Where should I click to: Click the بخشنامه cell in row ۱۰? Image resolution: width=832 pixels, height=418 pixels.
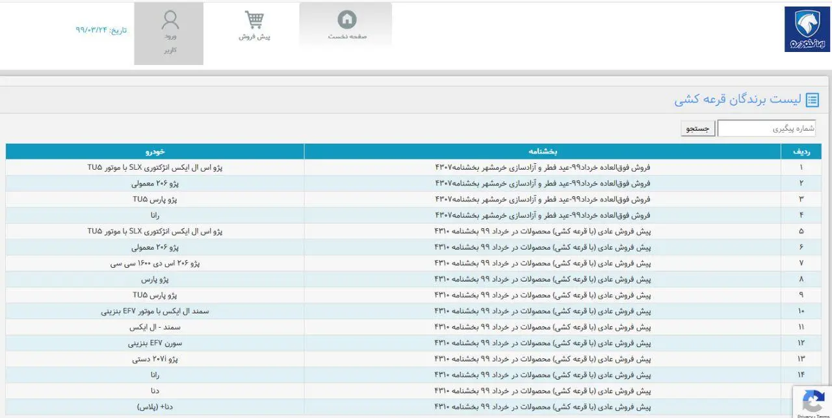(x=543, y=311)
